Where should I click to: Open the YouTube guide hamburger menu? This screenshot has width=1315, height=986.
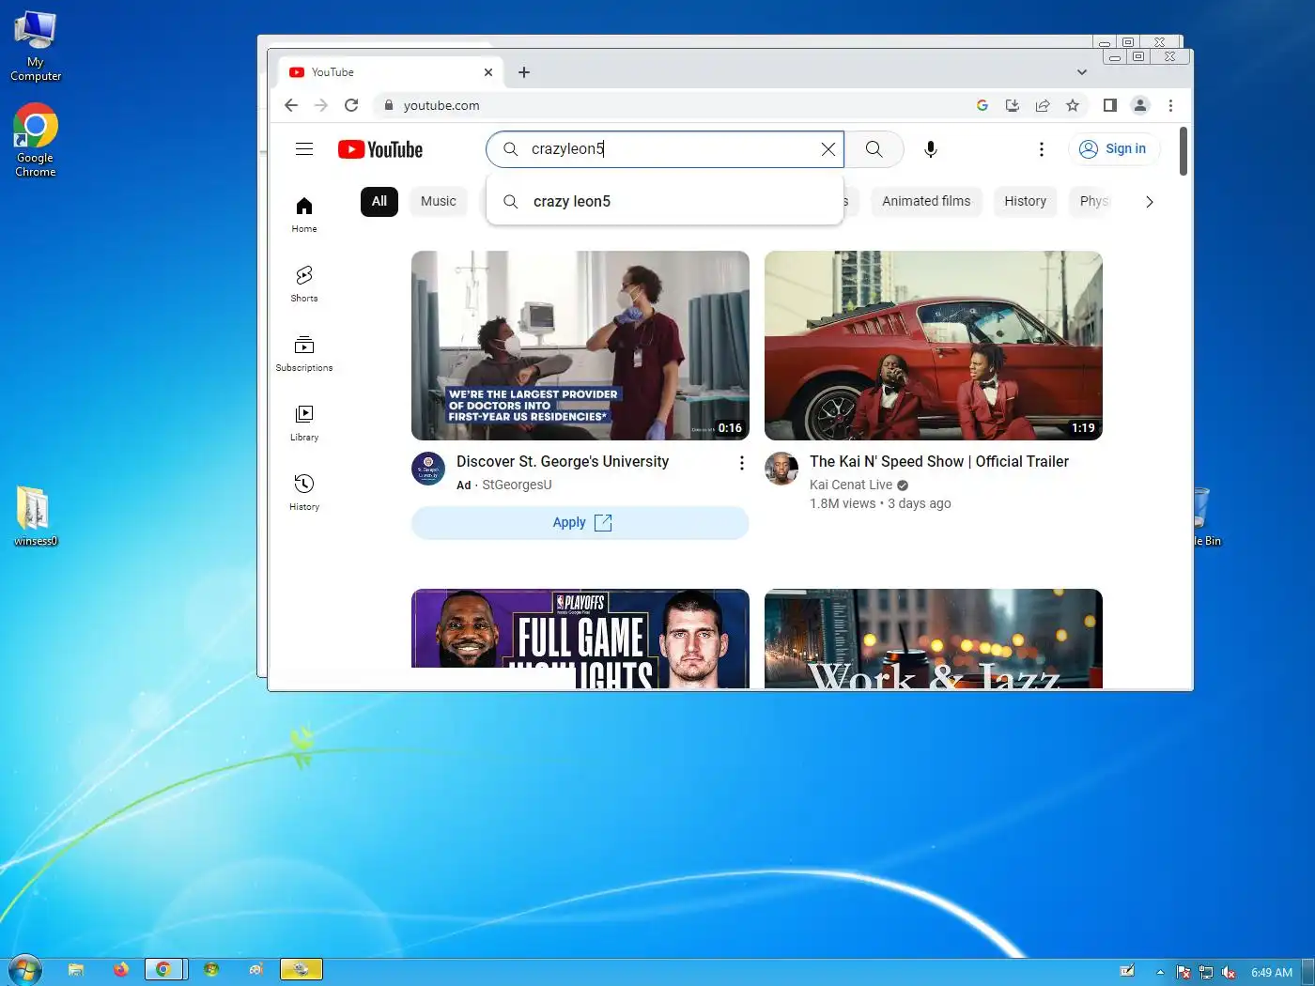pyautogui.click(x=304, y=149)
